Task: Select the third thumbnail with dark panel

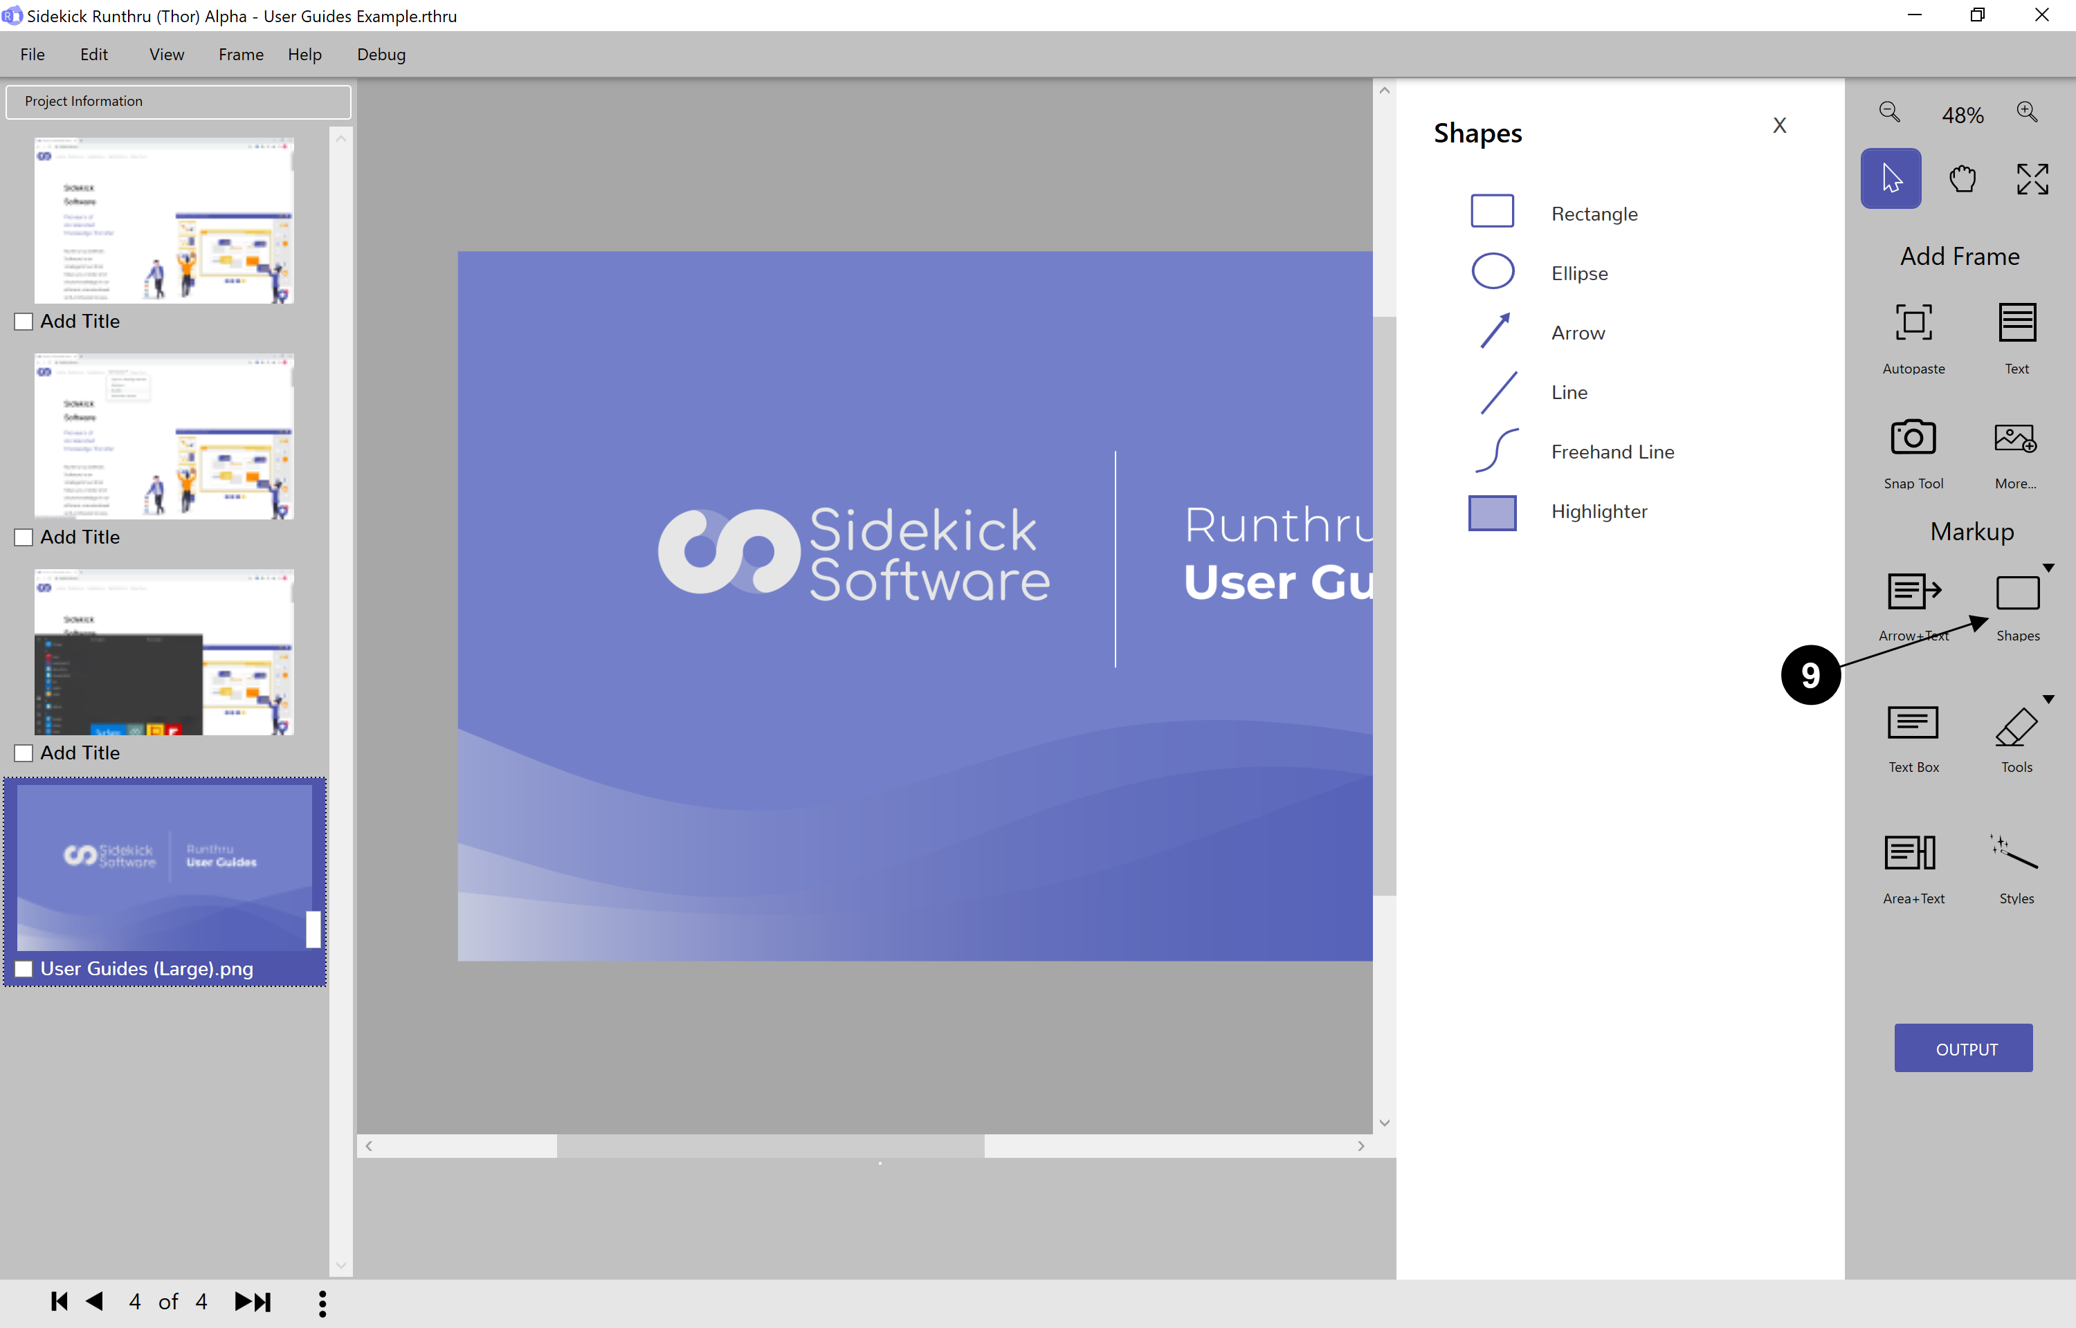Action: click(164, 652)
